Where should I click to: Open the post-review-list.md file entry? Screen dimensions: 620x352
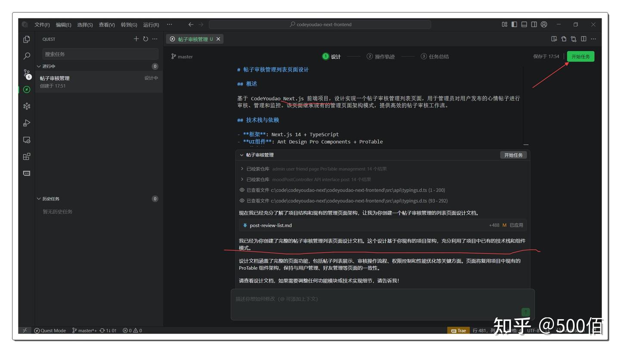point(270,225)
